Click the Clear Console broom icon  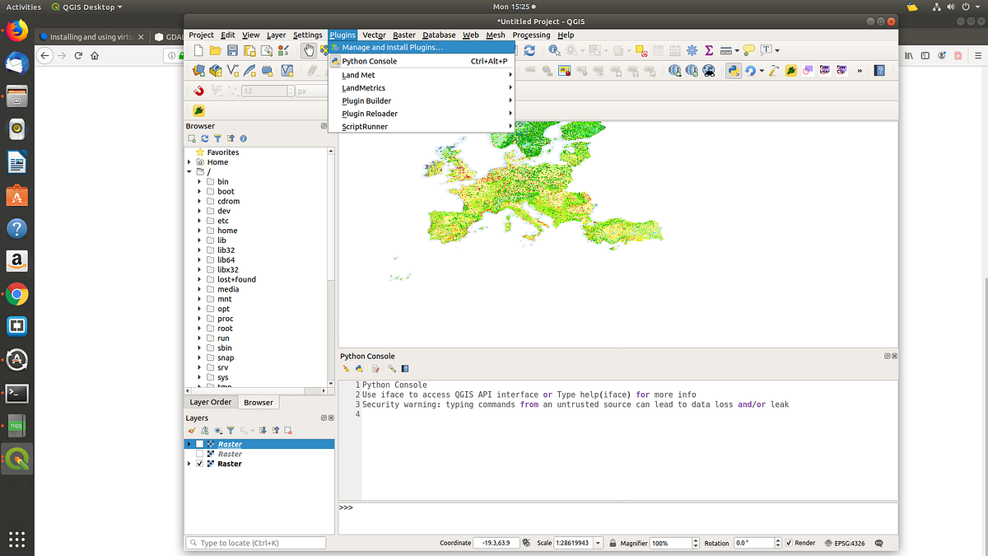(x=347, y=369)
